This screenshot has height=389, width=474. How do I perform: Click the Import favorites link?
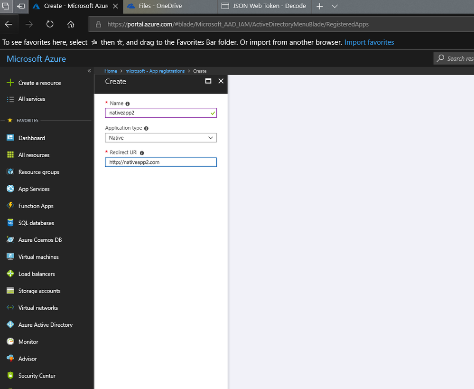point(369,42)
